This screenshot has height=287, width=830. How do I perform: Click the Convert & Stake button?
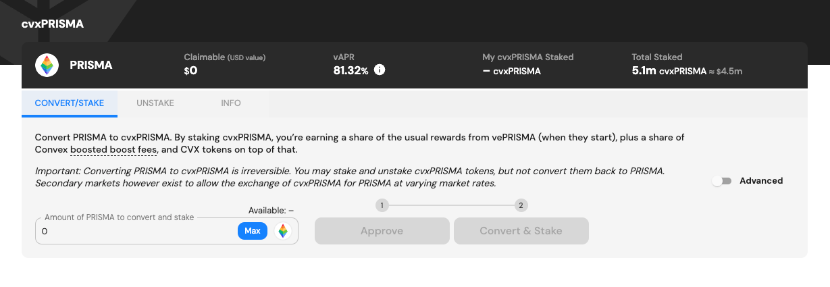pyautogui.click(x=521, y=231)
